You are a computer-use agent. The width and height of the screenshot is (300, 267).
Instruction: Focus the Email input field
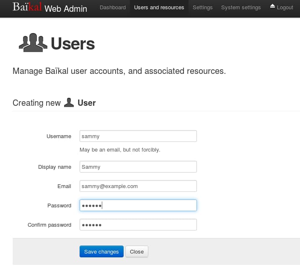click(138, 186)
